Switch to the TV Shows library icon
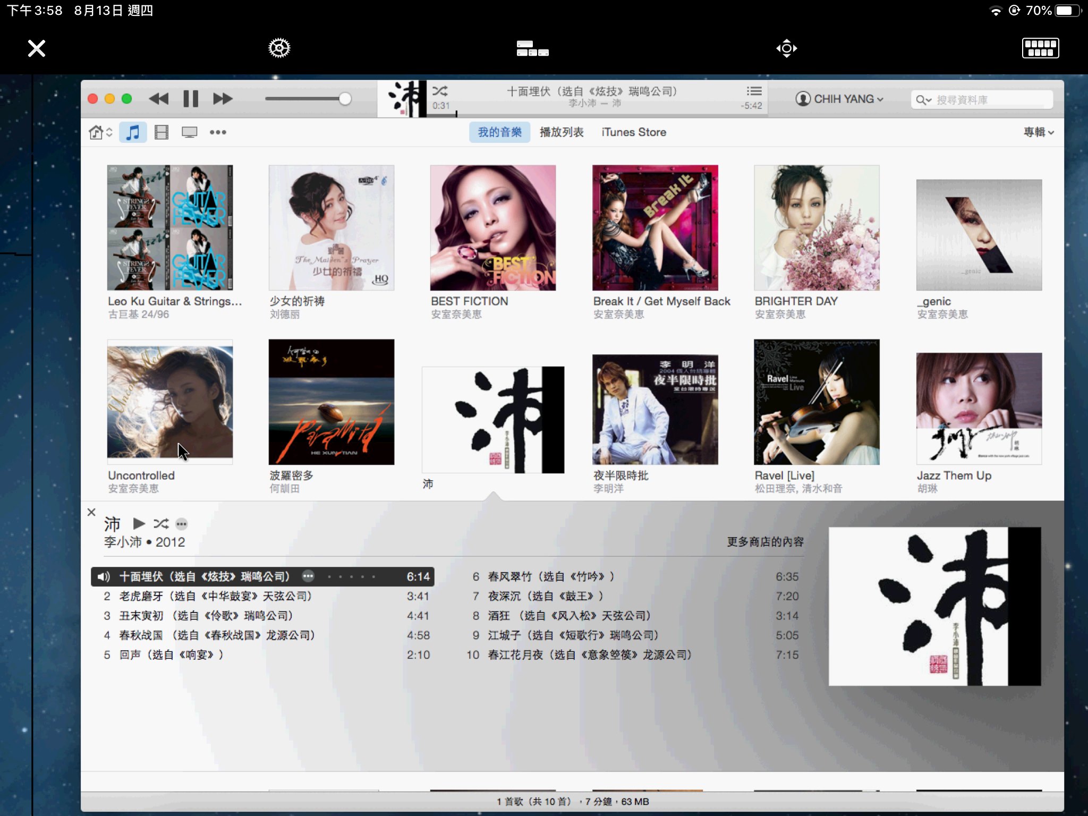Image resolution: width=1088 pixels, height=816 pixels. [190, 132]
